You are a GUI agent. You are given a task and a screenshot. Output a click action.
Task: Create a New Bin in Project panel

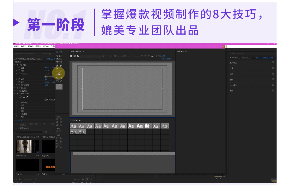(83, 179)
